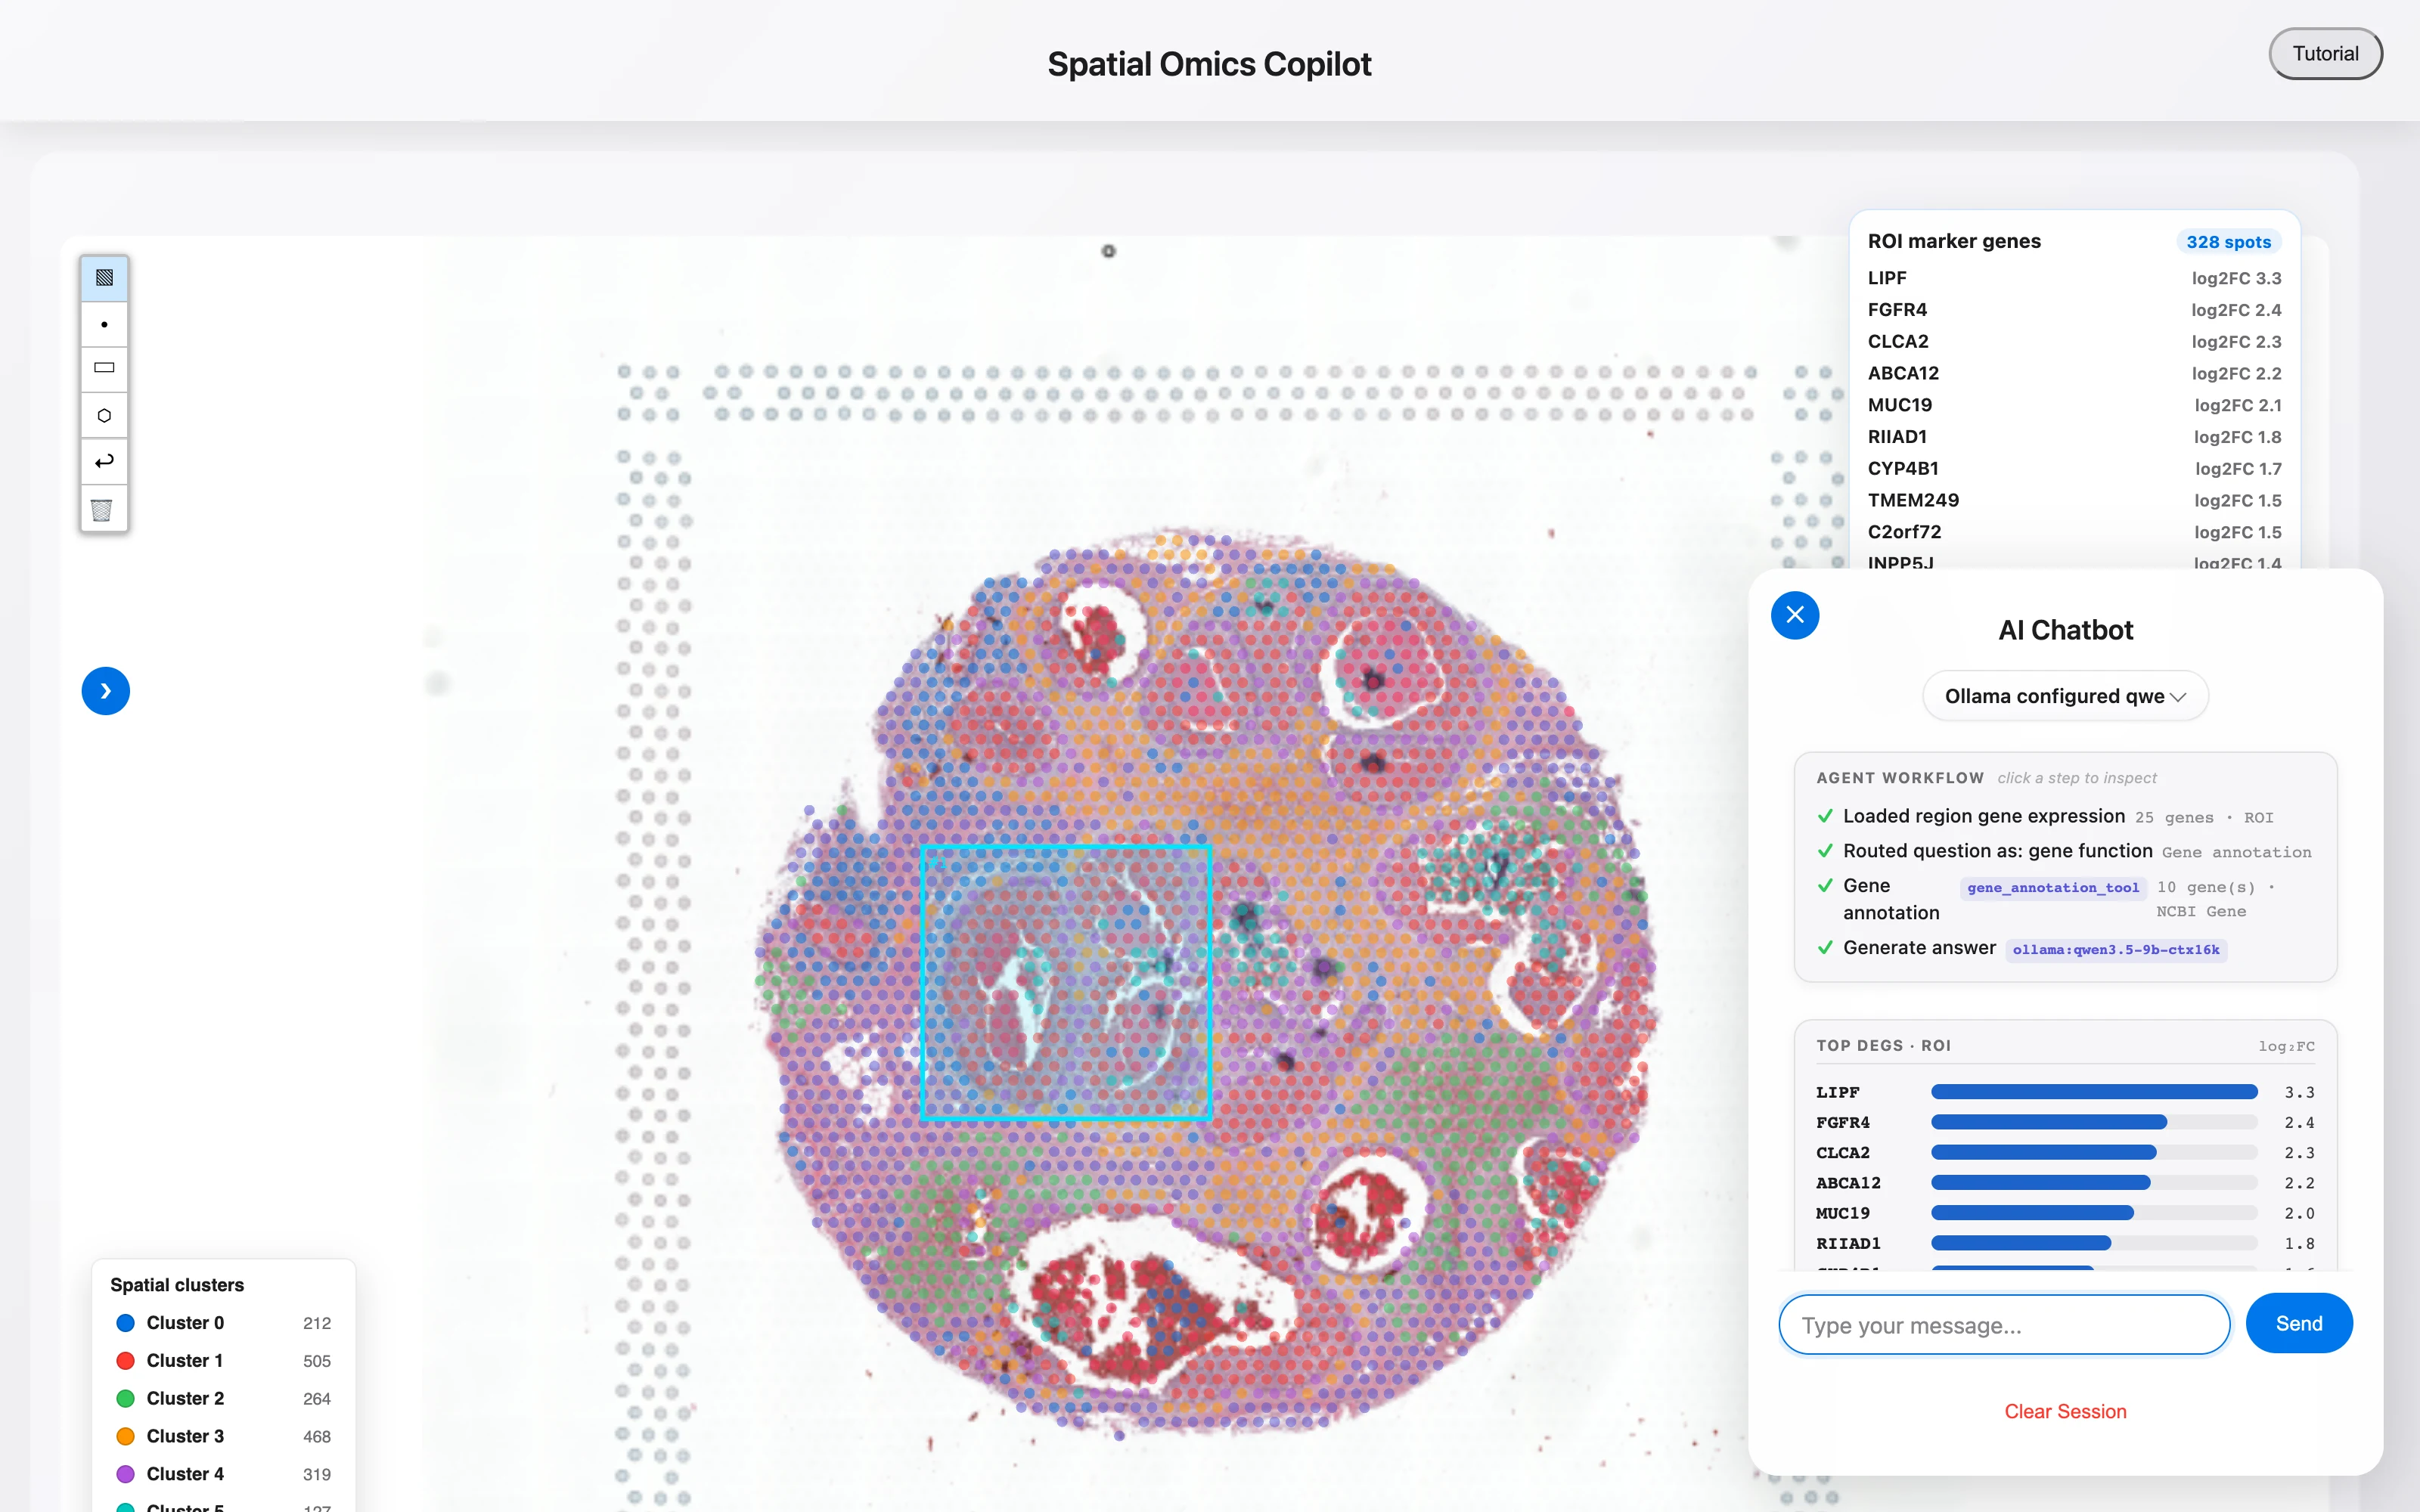Image resolution: width=2420 pixels, height=1512 pixels.
Task: Select the point annotation tool
Action: tap(104, 324)
